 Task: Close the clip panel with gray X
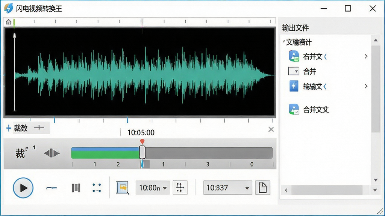coord(271,129)
